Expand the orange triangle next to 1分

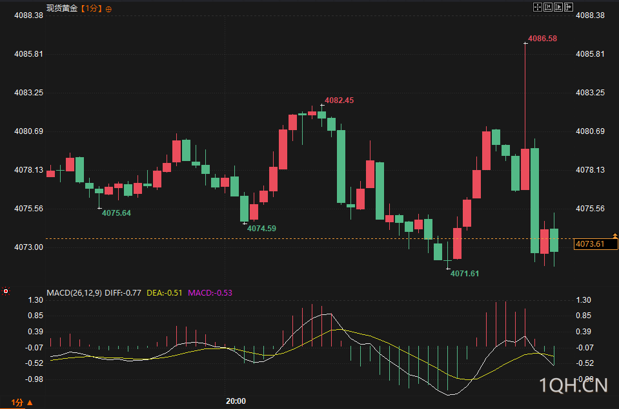[x=30, y=403]
